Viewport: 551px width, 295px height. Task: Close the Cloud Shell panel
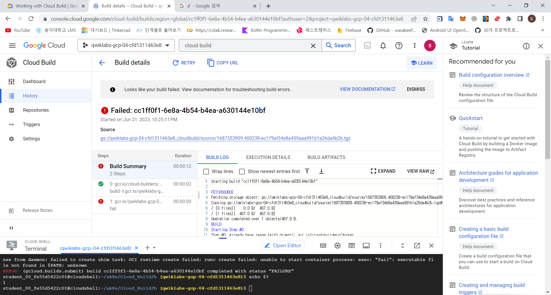[431, 246]
